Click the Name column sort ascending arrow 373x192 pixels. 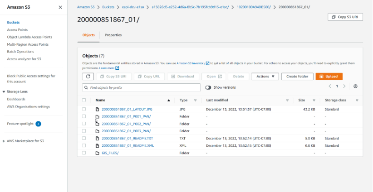169,101
